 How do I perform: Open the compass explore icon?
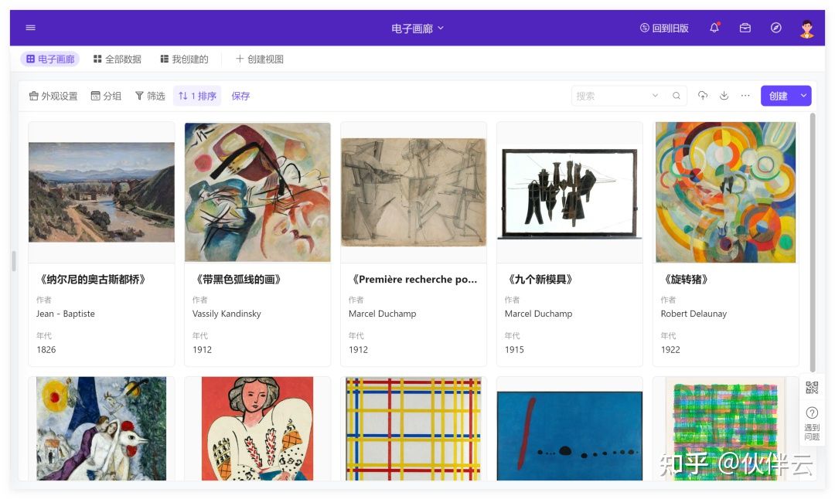click(x=776, y=28)
